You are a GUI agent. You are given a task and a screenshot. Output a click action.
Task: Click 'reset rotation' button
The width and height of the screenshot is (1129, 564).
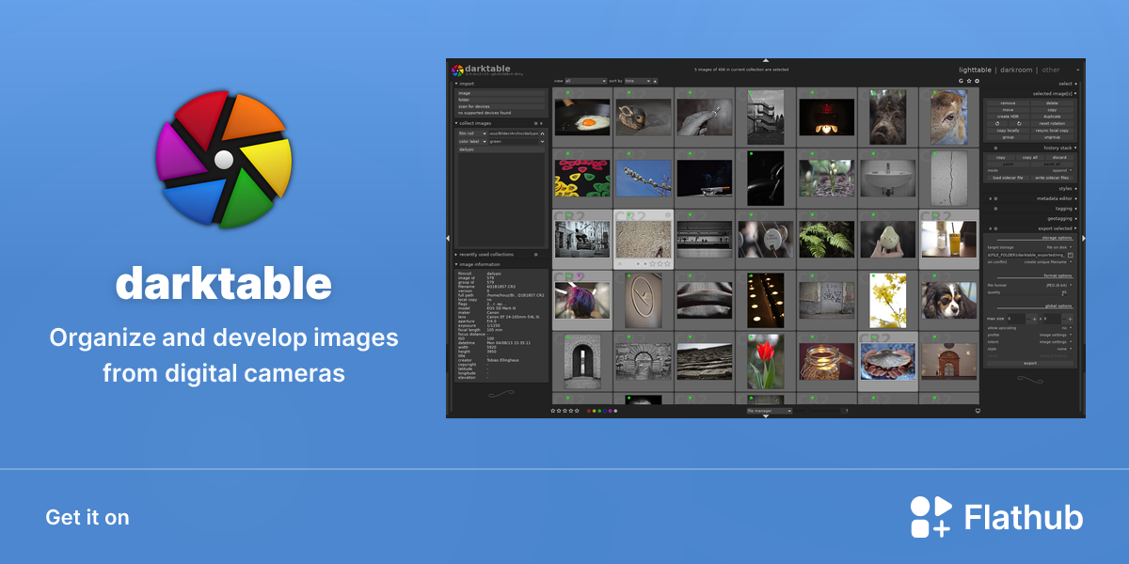click(1052, 123)
